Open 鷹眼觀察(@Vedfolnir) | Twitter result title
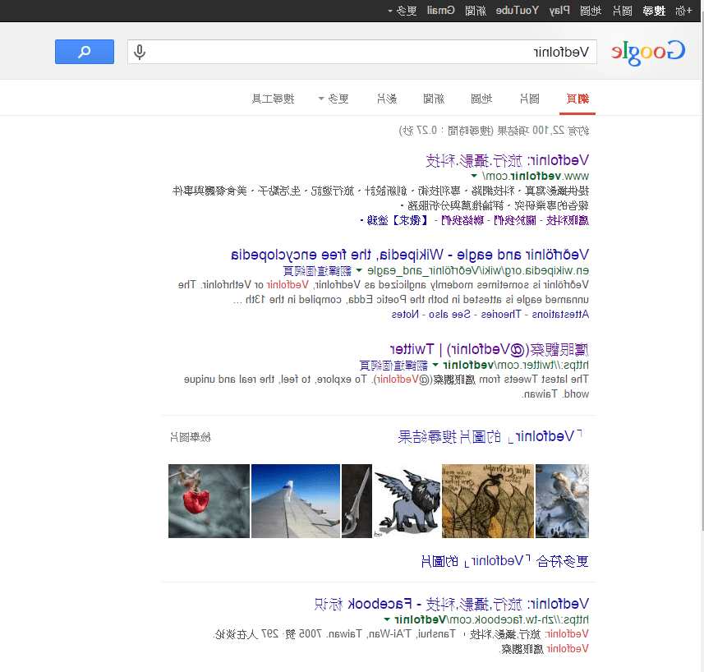The width and height of the screenshot is (704, 672). tap(490, 349)
